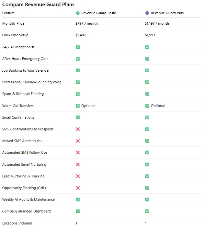Click Plus checkmark for After-Hours Emergency Calls
Screen dimensions: 203x229
pos(147,59)
